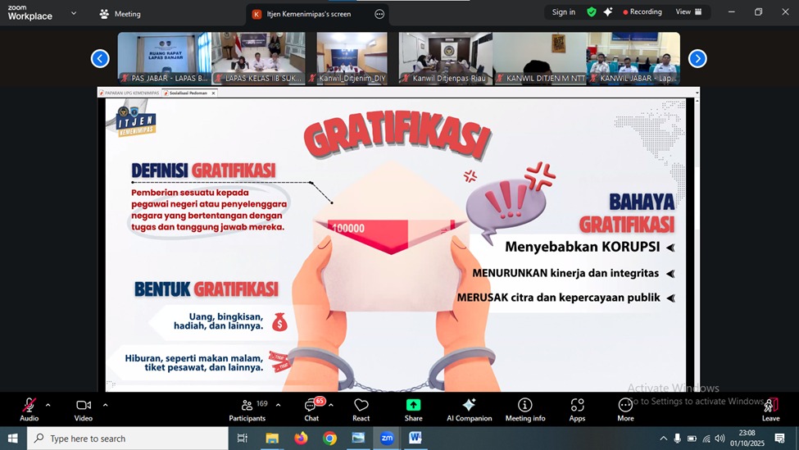Click the Sign in button
Viewport: 799px width, 450px height.
pyautogui.click(x=563, y=12)
